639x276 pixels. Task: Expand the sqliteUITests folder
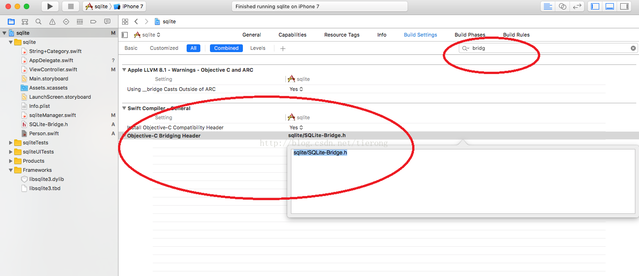11,152
